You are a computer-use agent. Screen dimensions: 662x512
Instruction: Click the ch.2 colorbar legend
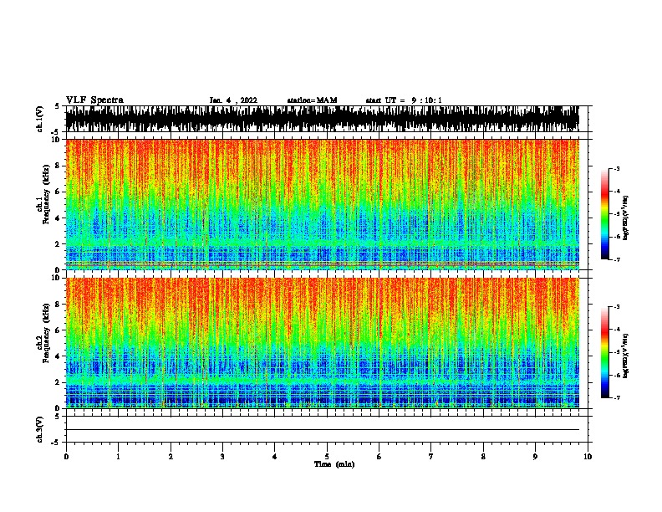pyautogui.click(x=604, y=352)
